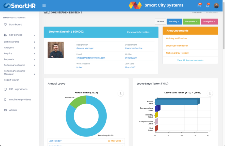
Task: Expand the Requests sidebar submenu
Action: (x=34, y=60)
